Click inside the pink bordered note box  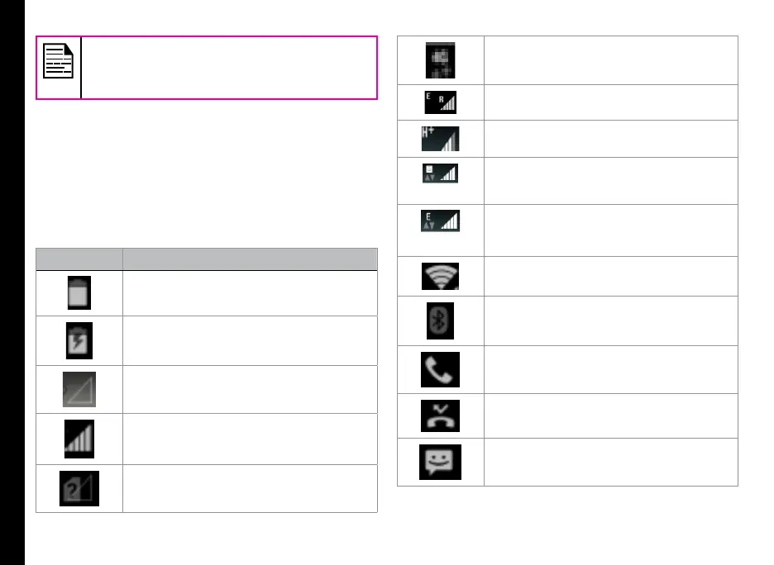pyautogui.click(x=229, y=68)
